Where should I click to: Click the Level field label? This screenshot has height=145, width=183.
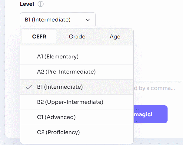[x=27, y=4]
